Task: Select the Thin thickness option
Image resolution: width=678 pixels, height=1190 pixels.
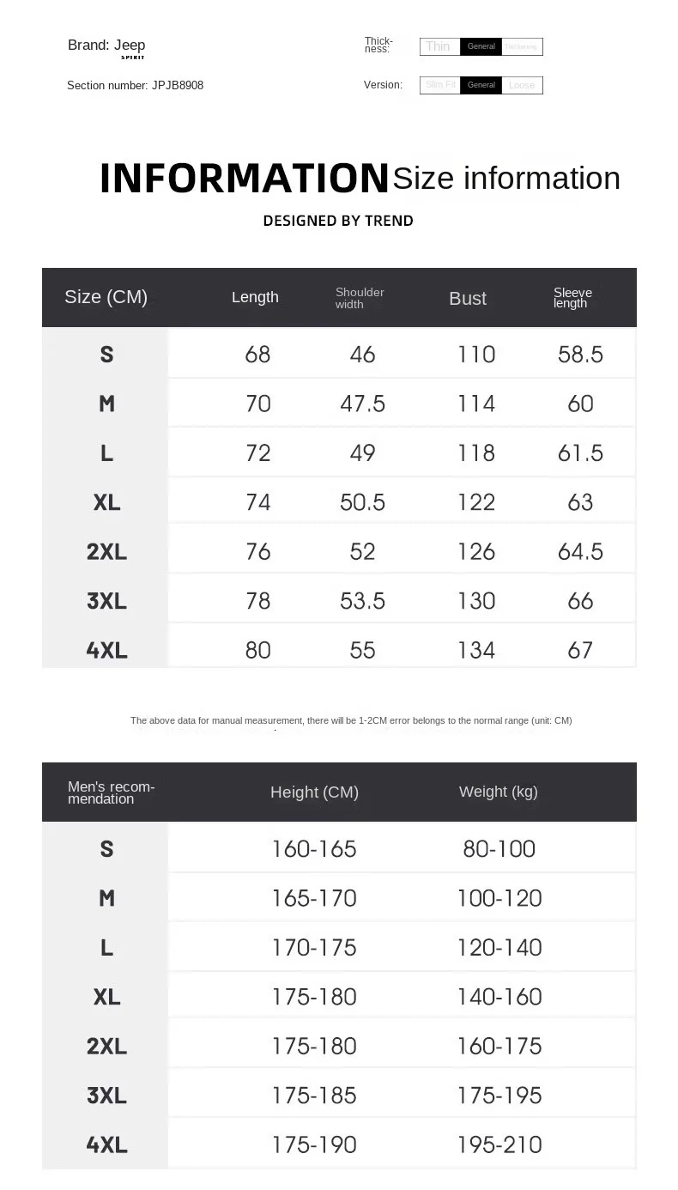Action: tap(439, 46)
